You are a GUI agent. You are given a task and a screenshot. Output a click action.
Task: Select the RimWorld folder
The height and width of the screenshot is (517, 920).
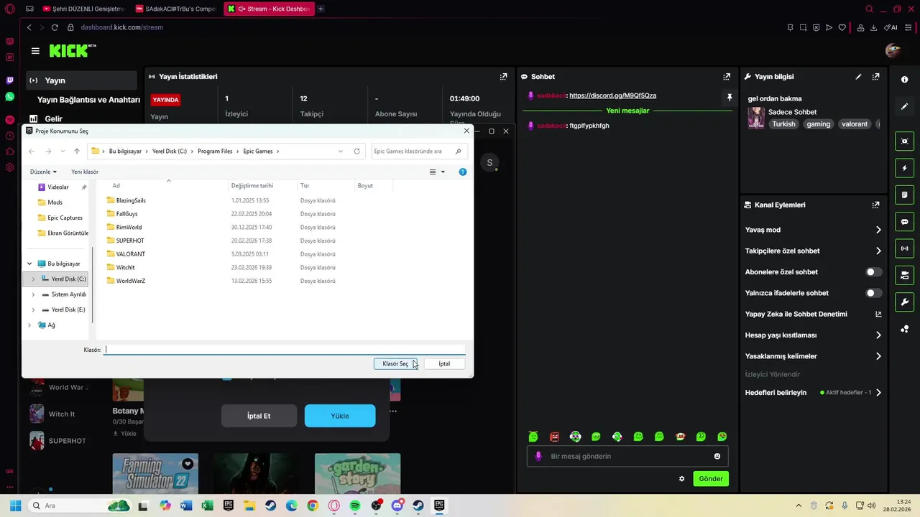click(129, 227)
